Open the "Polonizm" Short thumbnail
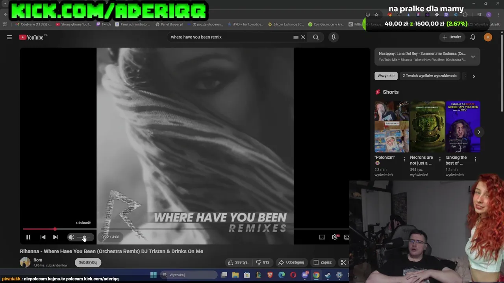504x283 pixels. pos(392,127)
